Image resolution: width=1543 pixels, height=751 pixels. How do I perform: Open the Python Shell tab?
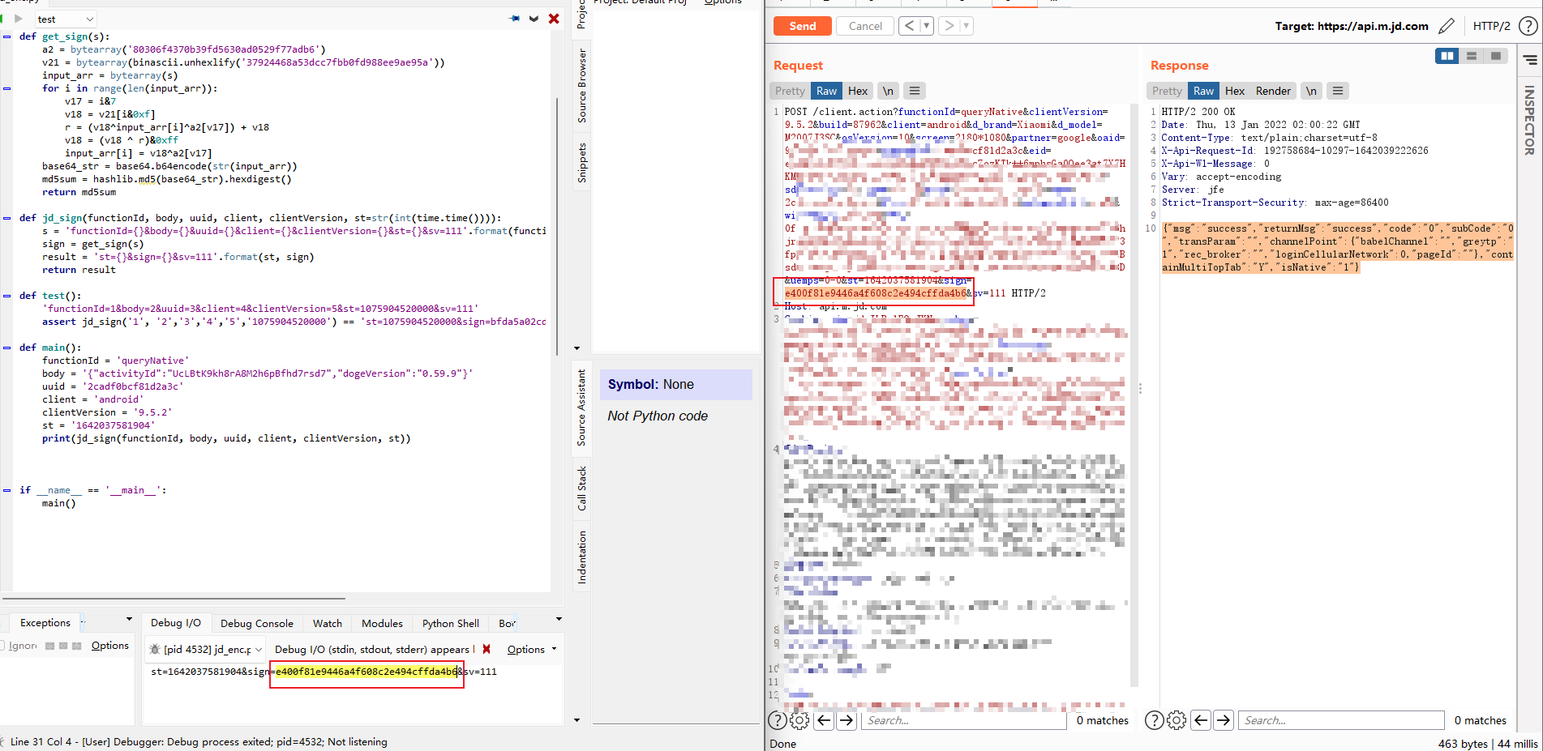click(450, 623)
